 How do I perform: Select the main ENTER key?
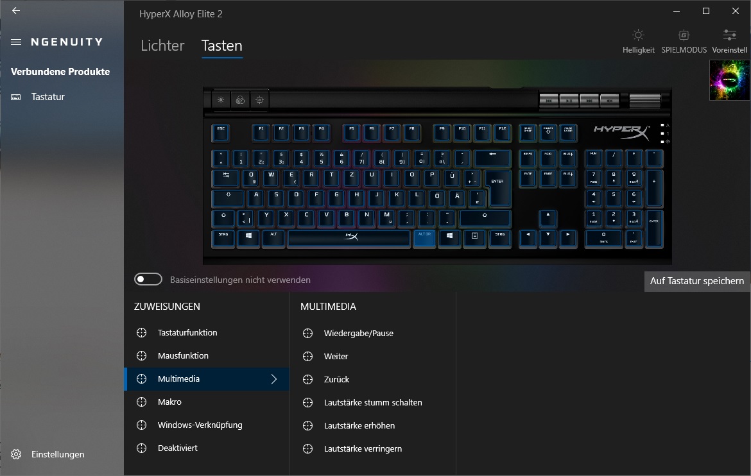click(x=498, y=188)
